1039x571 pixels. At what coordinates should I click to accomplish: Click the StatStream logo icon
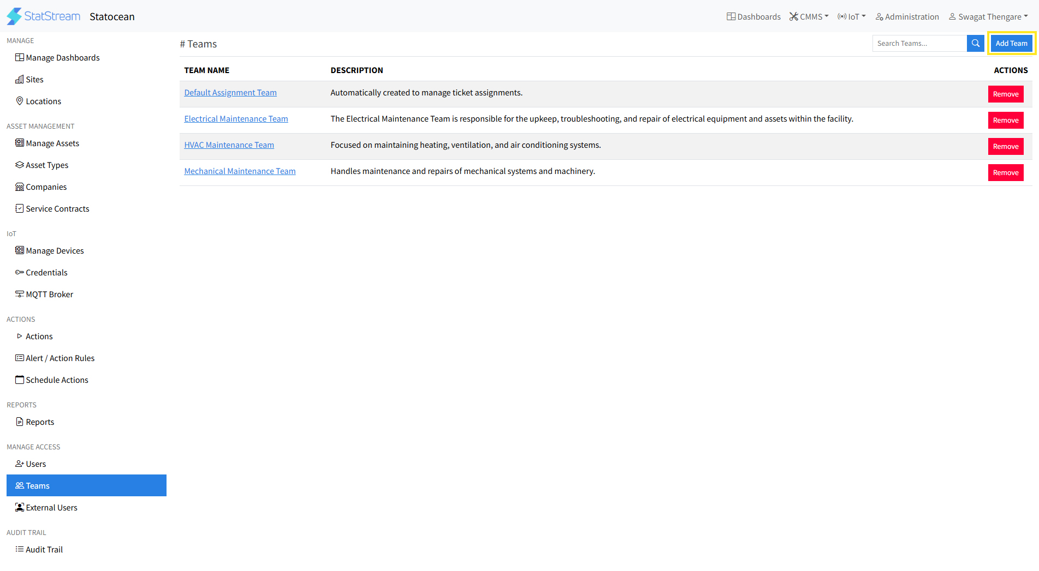[14, 16]
